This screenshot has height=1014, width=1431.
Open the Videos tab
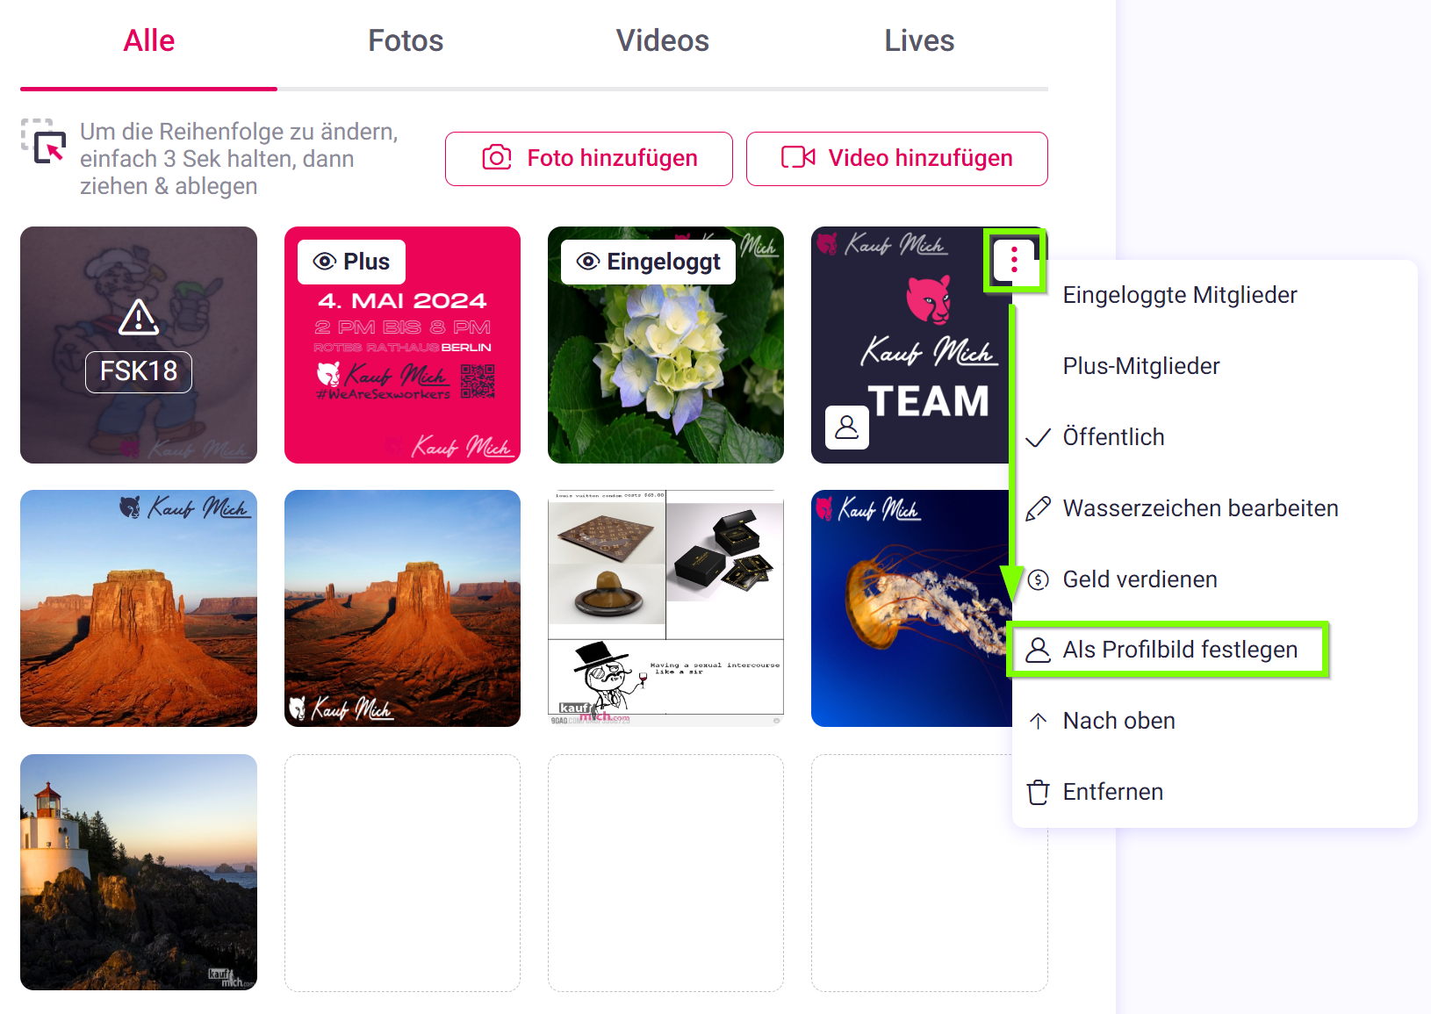[x=662, y=41]
